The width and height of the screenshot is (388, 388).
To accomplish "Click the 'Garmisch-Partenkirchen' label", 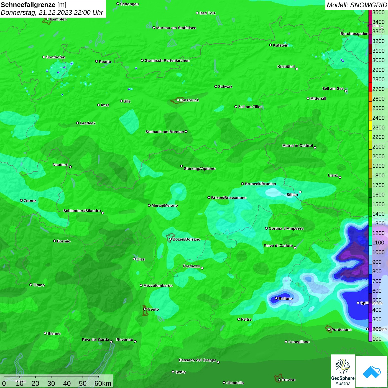I will pyautogui.click(x=167, y=60).
